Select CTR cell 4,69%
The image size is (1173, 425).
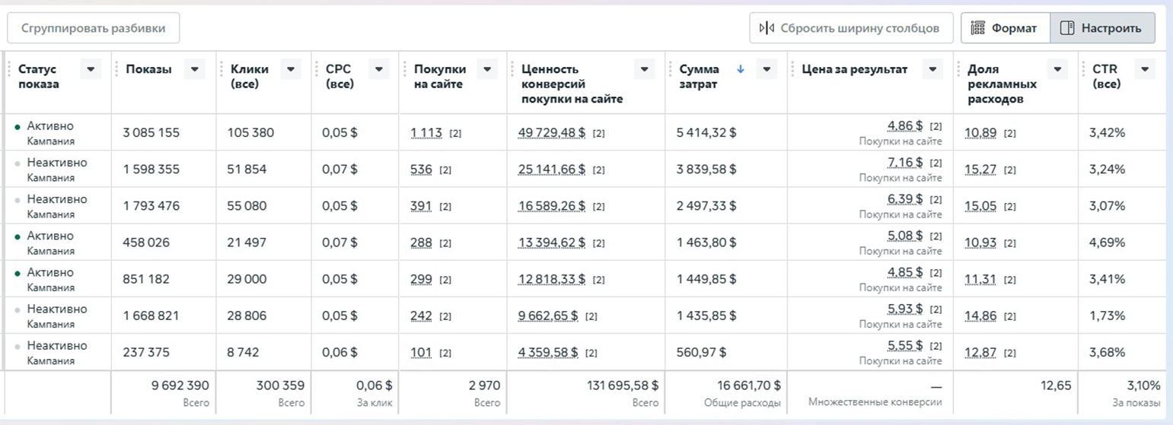(1108, 243)
